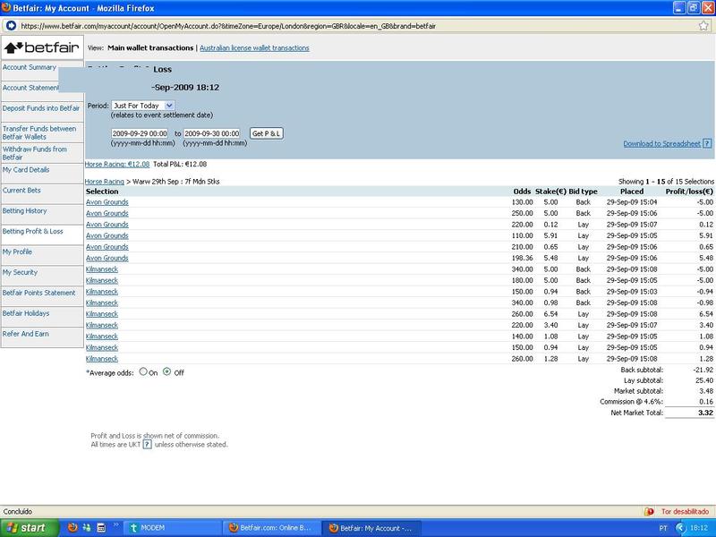Click the bookmark star icon in the URL bar
Screen dimensions: 716x537
[x=703, y=26]
